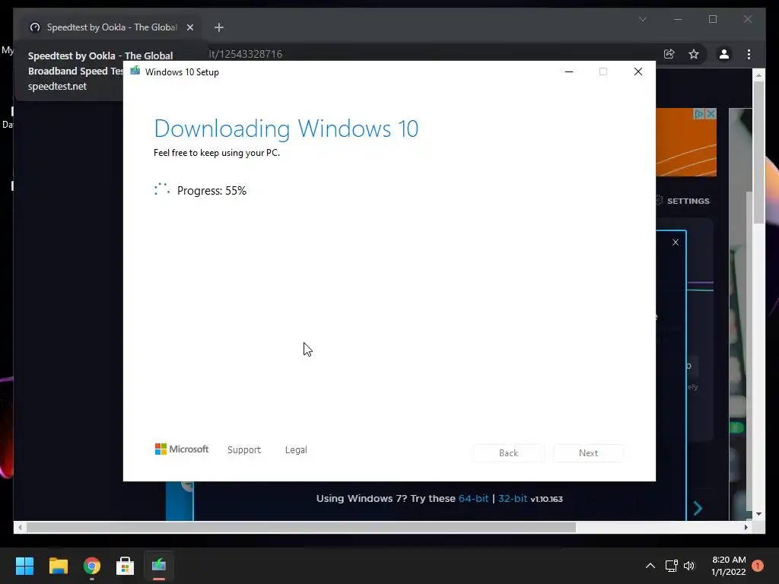
Task: Click the AdChoices icon on the ad
Action: pyautogui.click(x=700, y=114)
